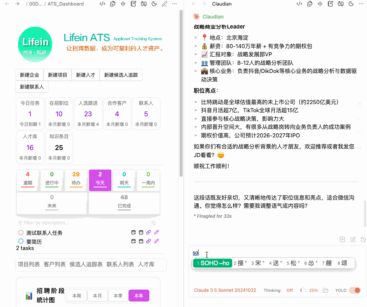Screen dimensions: 367x307
Task: Select 本年 chart period
Action: [139, 296]
